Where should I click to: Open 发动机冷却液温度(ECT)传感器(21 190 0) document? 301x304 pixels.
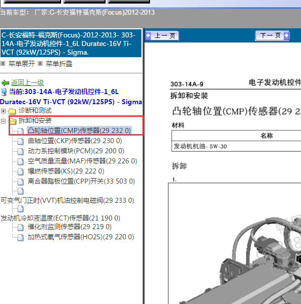[x=60, y=218]
